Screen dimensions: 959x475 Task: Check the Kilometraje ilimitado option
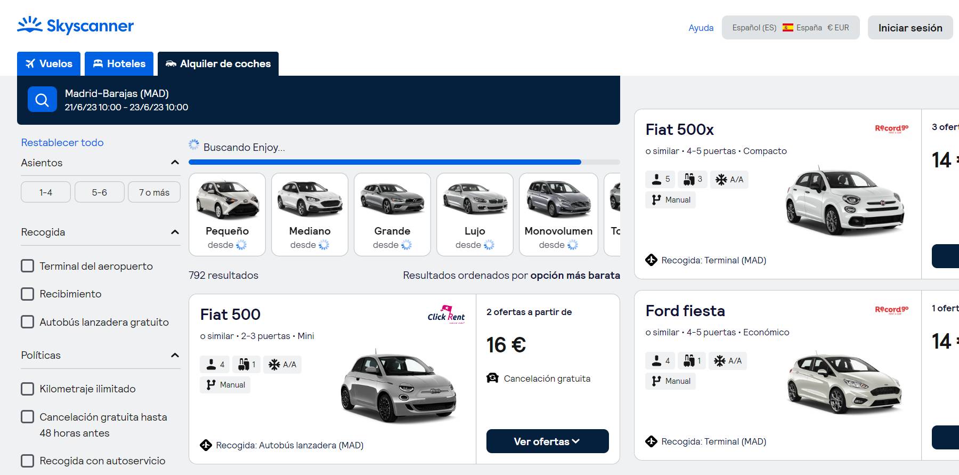coord(27,389)
